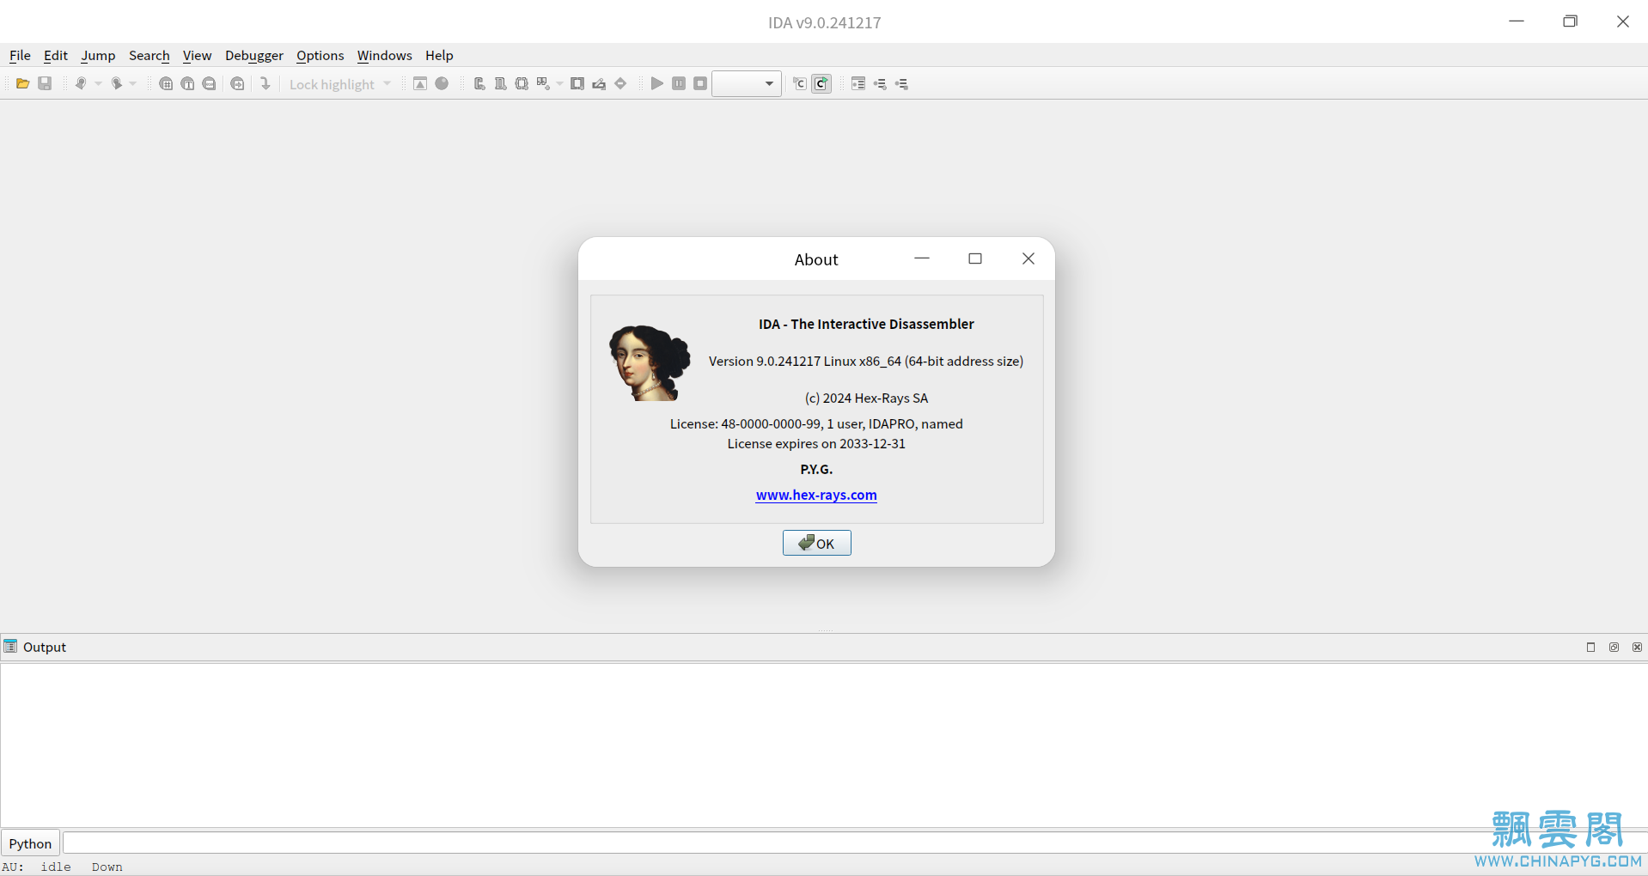Image resolution: width=1648 pixels, height=876 pixels.
Task: Open the debugger selection combo box
Action: pyautogui.click(x=747, y=83)
